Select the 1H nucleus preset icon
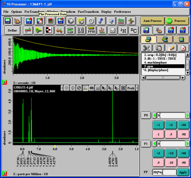191x178 pixels. coord(123,30)
